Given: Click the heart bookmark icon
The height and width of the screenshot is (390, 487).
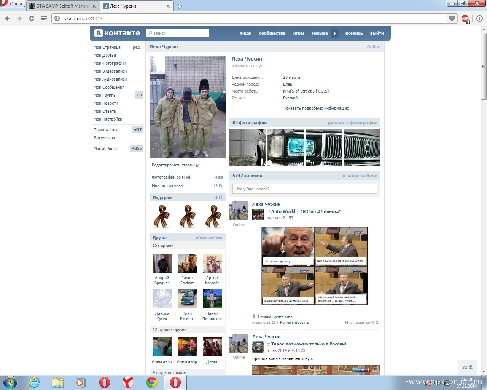Looking at the screenshot, I should pos(452,18).
